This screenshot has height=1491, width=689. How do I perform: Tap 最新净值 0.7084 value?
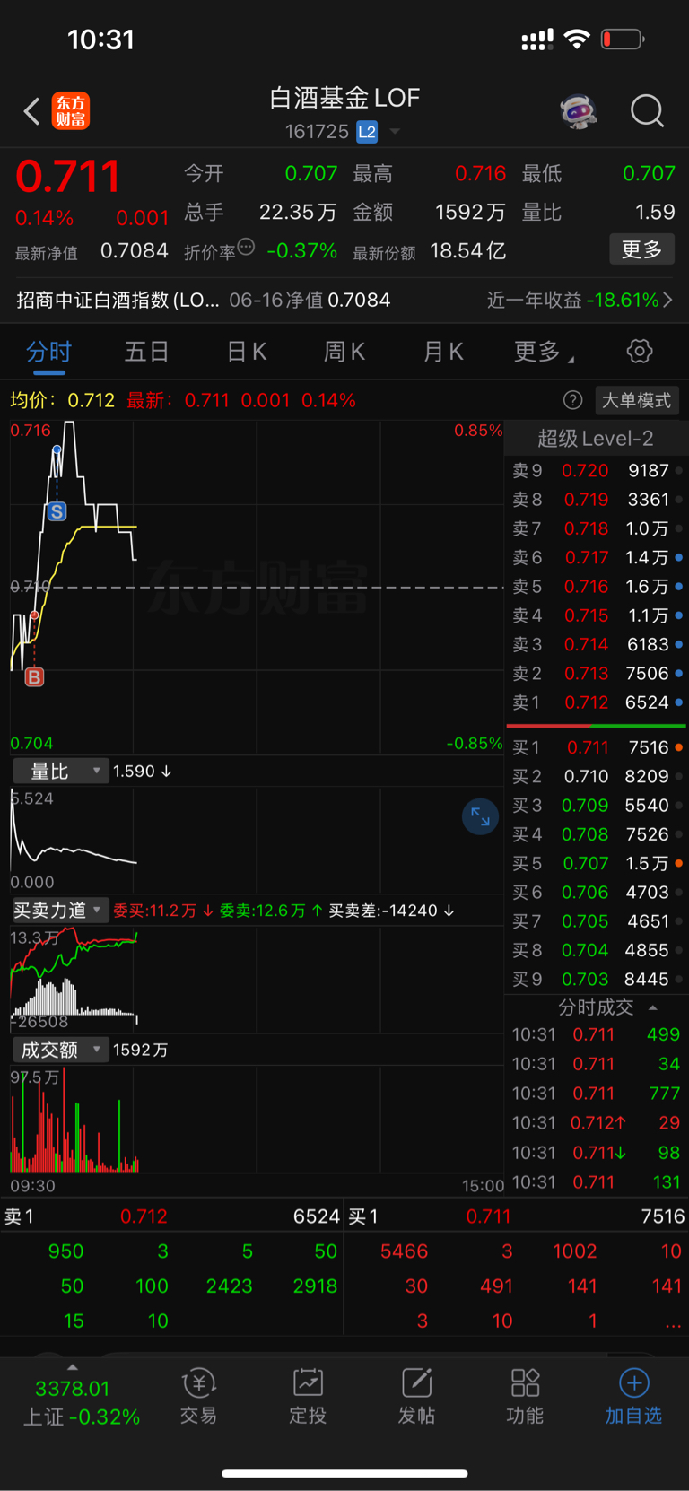click(135, 250)
